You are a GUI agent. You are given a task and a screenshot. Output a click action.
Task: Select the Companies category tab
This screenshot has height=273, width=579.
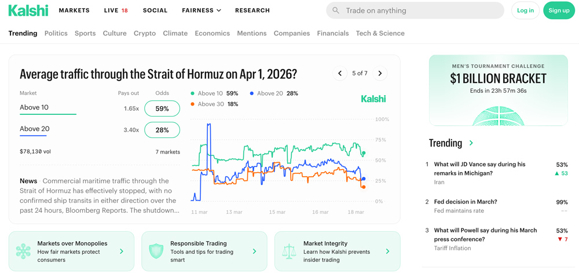click(292, 33)
